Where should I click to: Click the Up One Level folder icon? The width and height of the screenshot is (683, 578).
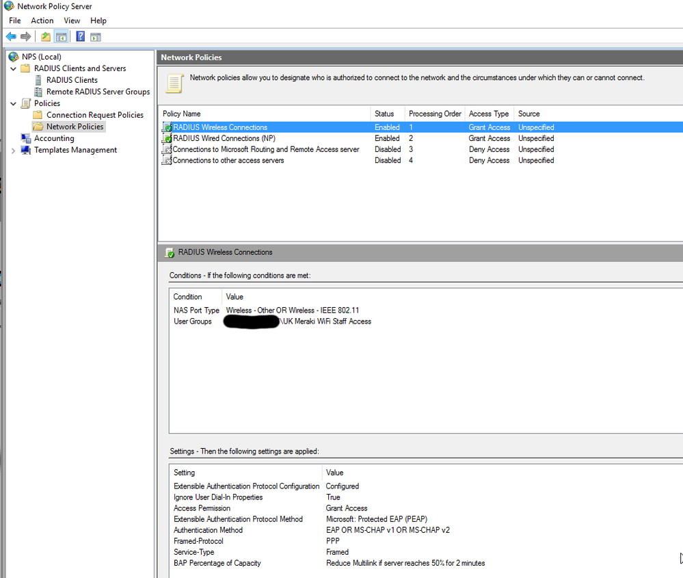(x=46, y=37)
